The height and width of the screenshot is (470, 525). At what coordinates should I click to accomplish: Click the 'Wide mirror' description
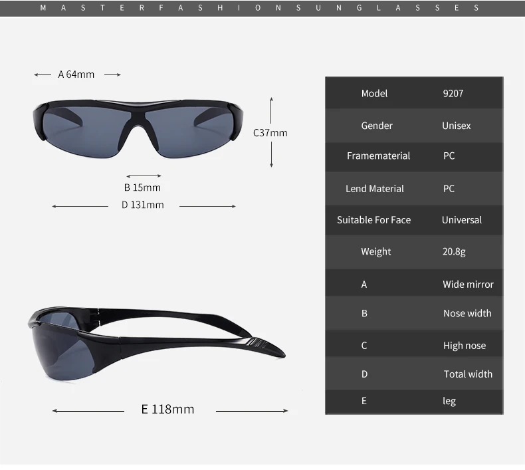[468, 285]
